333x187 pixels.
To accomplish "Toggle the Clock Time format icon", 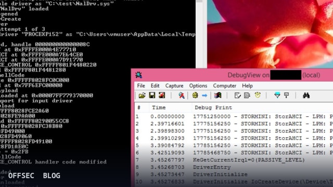I will click(258, 96).
